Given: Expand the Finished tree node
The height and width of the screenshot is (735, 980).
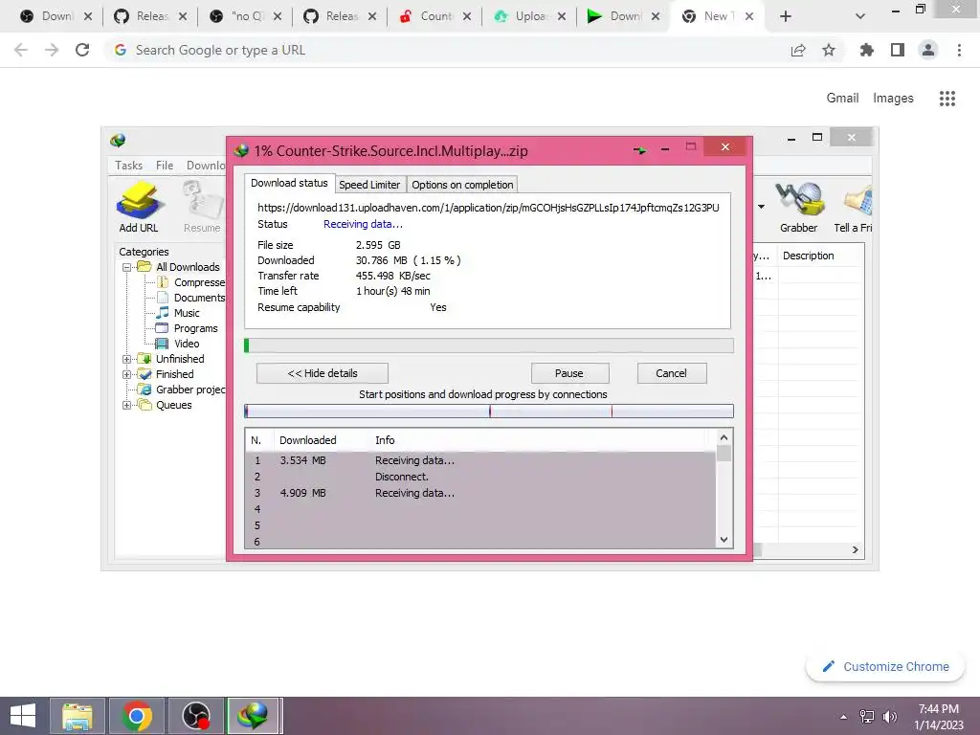Looking at the screenshot, I should [127, 374].
